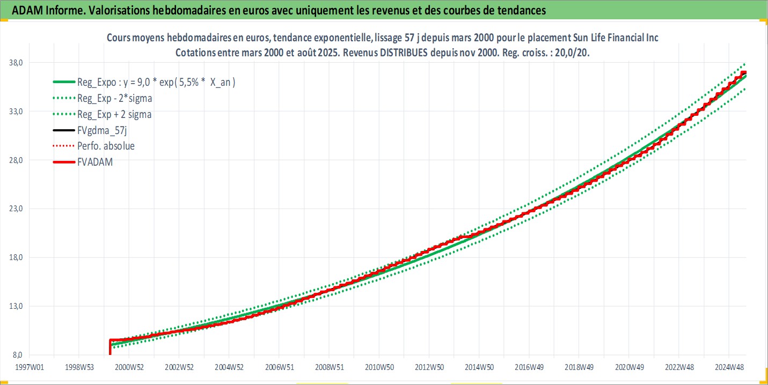Click the x-axis label 2002W52

(179, 367)
